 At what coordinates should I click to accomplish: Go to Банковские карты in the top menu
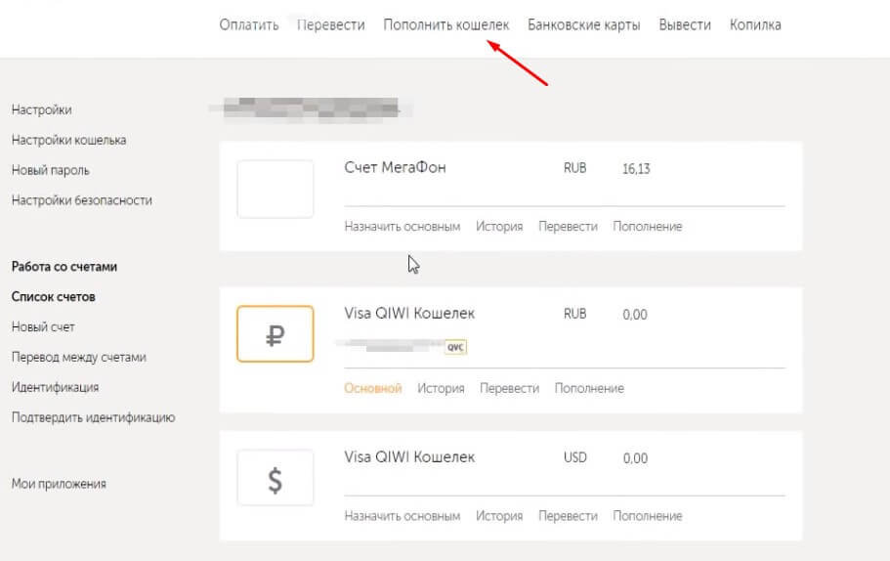click(x=584, y=25)
